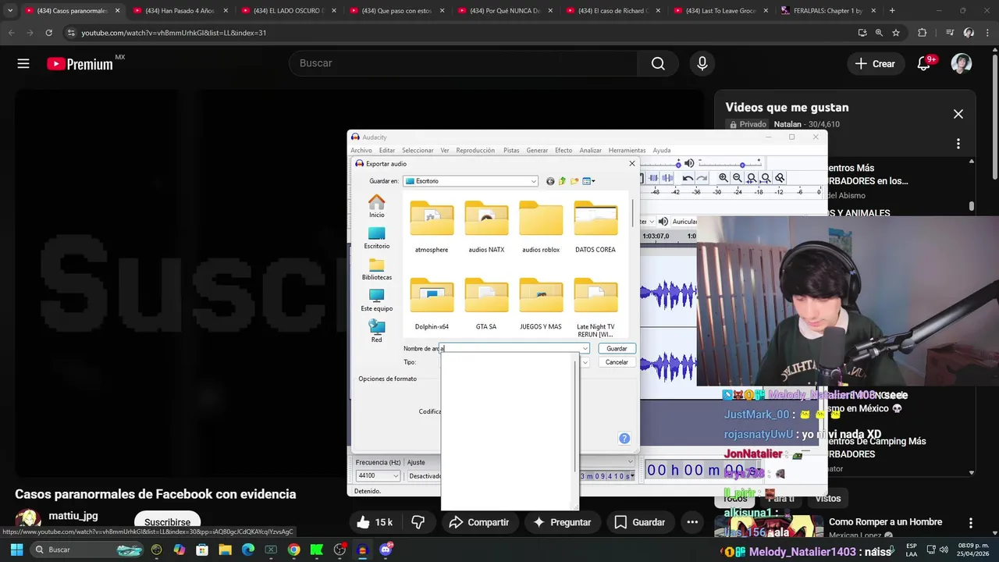Select Bibliotecas in Export dialog places bar
This screenshot has height=562, width=999.
377,269
